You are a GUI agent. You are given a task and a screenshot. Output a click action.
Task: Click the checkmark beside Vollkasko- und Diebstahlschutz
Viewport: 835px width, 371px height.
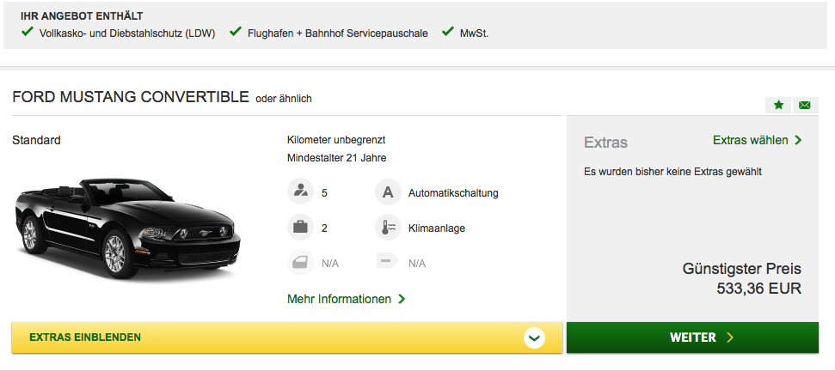[x=28, y=33]
